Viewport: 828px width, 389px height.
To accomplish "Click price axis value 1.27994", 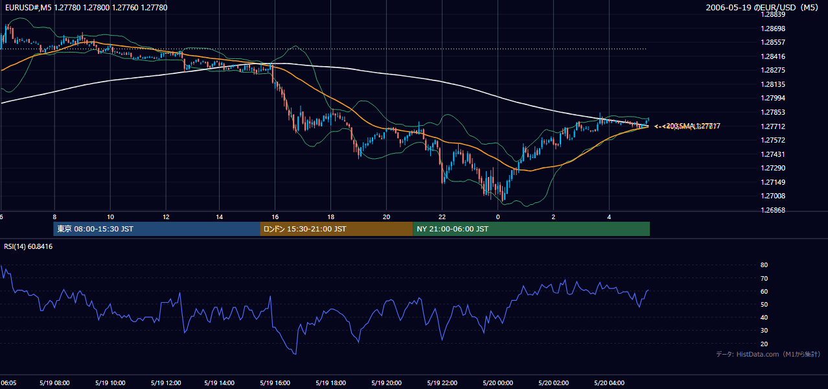I will [772, 98].
